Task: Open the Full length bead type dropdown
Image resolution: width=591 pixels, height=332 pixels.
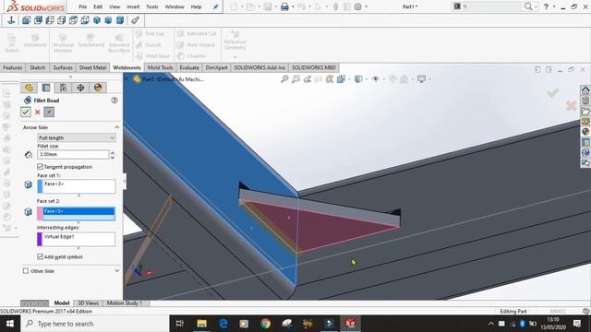Action: click(x=77, y=137)
